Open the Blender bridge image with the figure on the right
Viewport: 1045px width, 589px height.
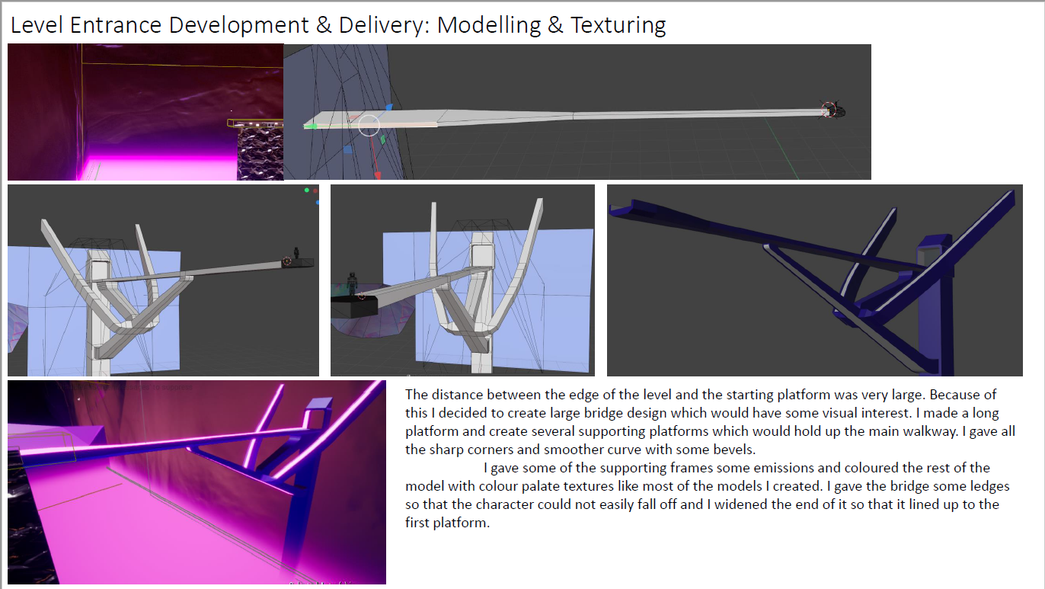click(x=163, y=280)
